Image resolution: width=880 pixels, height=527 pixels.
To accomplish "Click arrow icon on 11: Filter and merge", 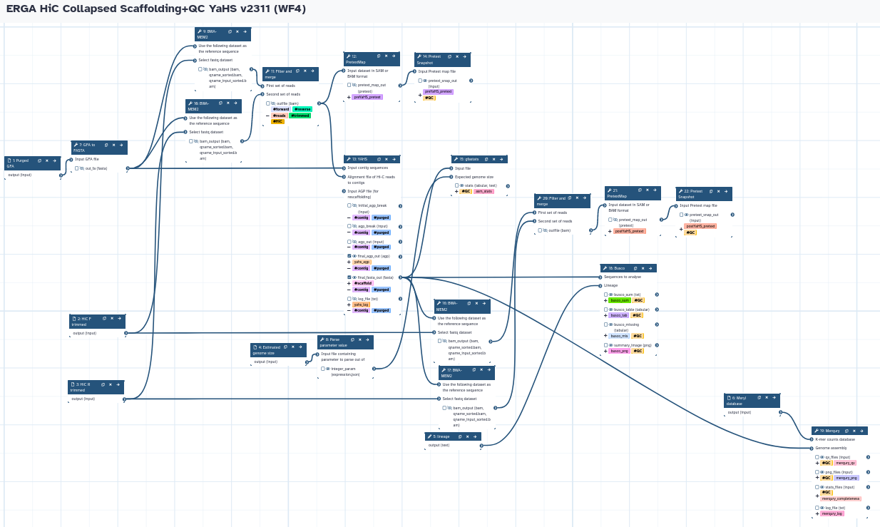I will tap(312, 71).
